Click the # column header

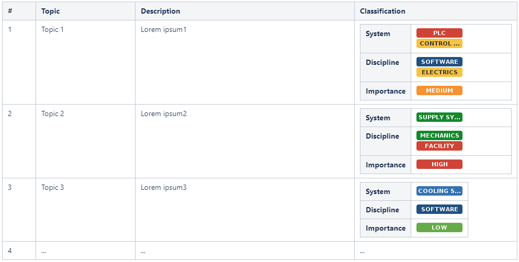click(x=10, y=11)
